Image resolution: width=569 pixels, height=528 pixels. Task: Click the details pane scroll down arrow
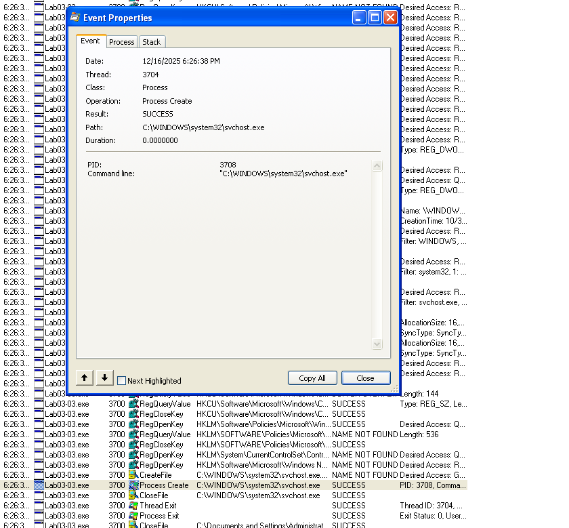[377, 344]
